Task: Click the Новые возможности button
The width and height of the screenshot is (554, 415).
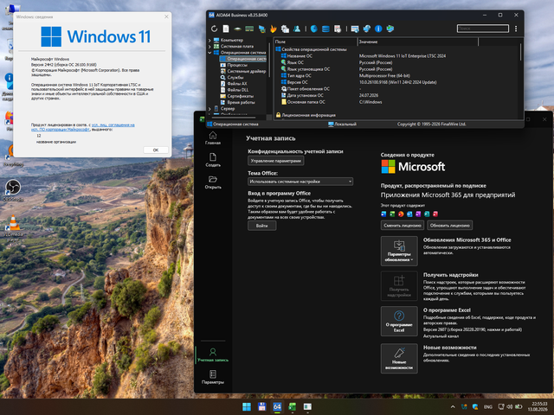Action: 399,359
